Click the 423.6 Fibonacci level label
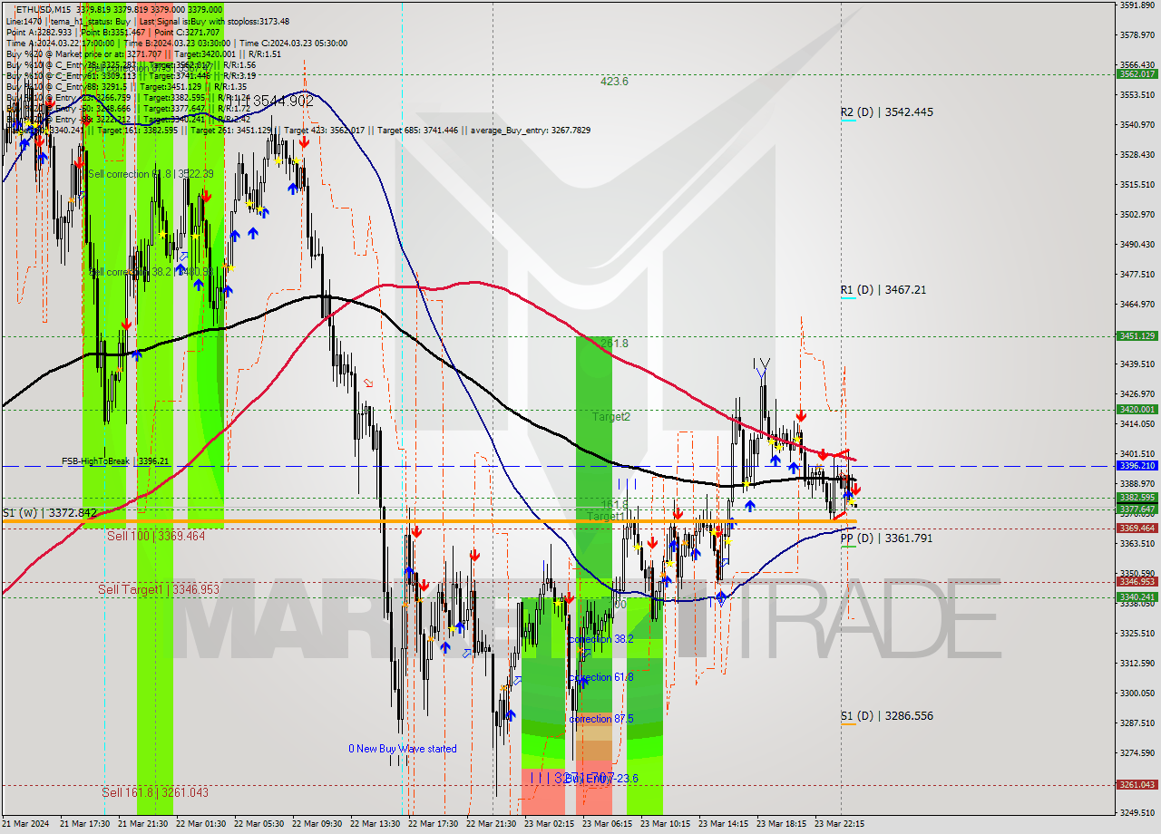The width and height of the screenshot is (1161, 834). click(614, 82)
